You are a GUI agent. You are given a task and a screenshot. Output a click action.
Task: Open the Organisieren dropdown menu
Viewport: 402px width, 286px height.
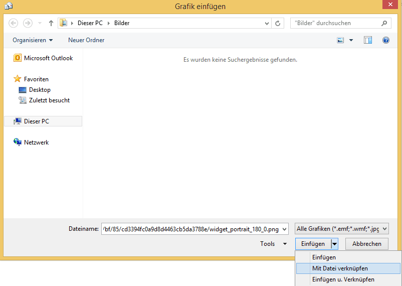point(33,40)
